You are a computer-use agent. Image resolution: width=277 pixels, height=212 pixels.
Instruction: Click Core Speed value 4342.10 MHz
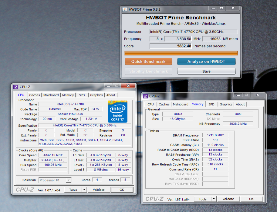click(53, 155)
